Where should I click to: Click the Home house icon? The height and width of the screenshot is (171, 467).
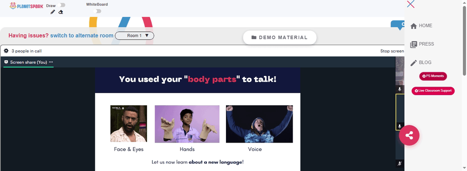click(x=413, y=26)
